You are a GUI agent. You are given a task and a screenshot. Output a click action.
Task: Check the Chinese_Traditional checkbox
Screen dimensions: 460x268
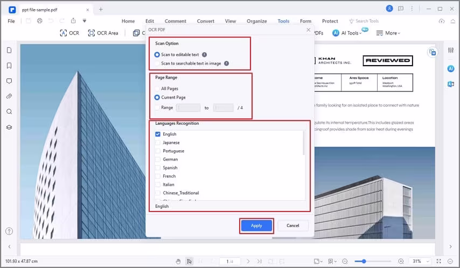click(158, 193)
